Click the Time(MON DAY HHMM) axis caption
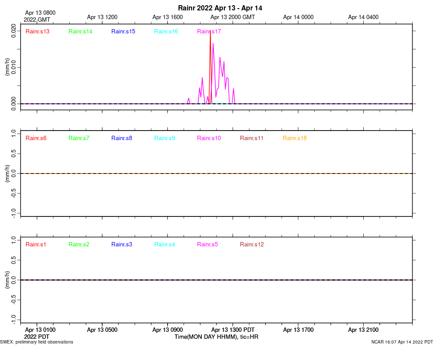Screen dimensions: 433x347 pyautogui.click(x=216, y=337)
